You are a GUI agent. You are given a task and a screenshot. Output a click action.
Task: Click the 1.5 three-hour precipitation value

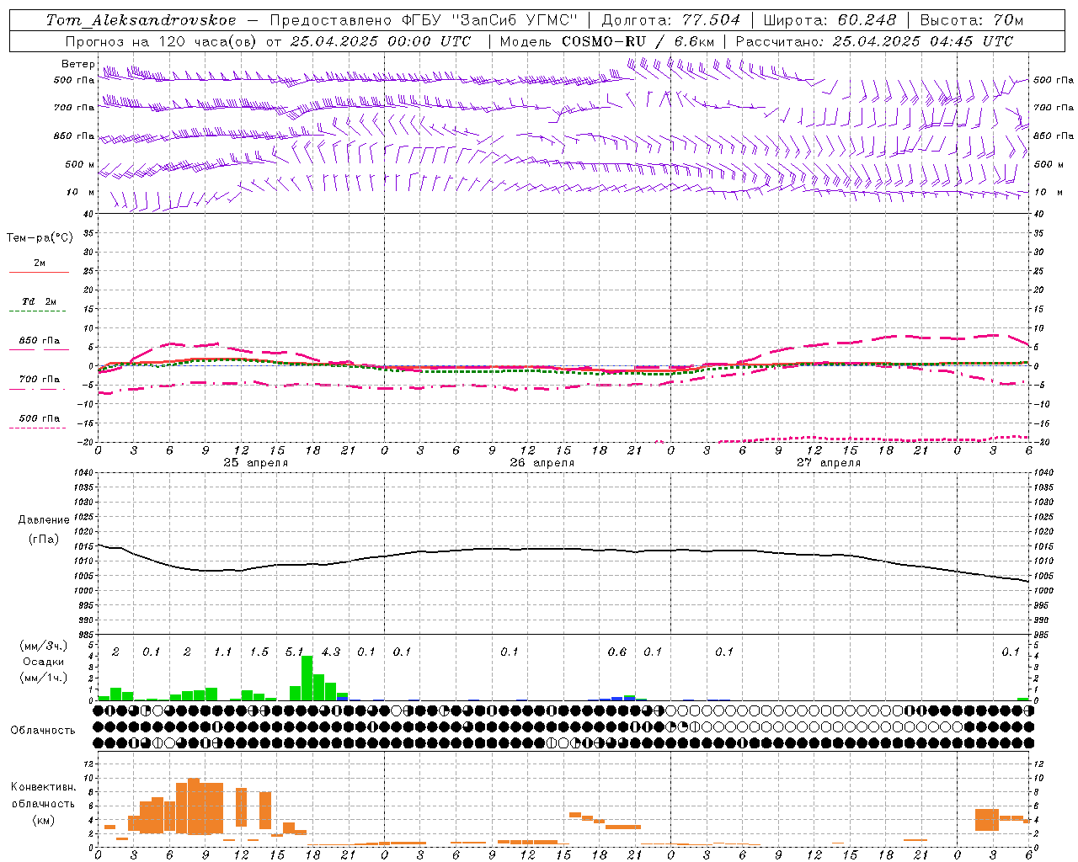(259, 652)
